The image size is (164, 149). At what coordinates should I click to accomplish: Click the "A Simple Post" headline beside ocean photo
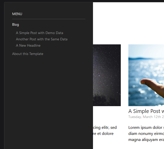[146, 111]
